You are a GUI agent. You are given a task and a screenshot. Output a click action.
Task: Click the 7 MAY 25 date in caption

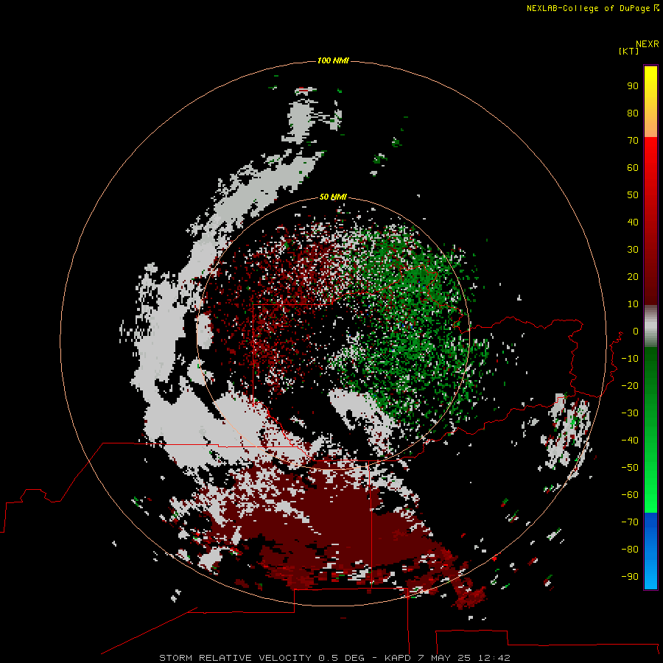click(x=444, y=658)
